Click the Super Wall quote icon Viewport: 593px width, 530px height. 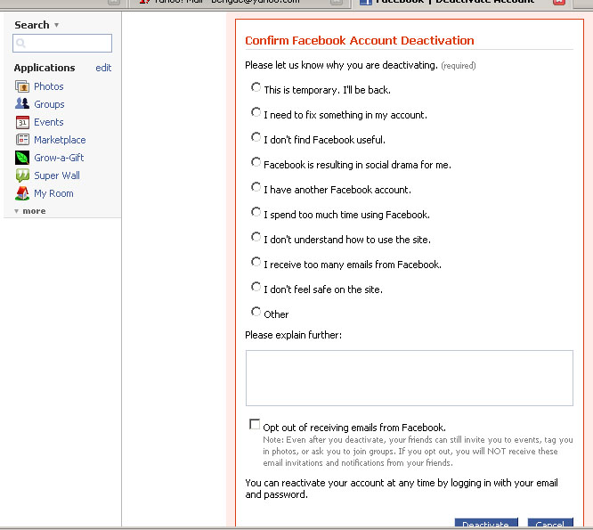point(22,175)
